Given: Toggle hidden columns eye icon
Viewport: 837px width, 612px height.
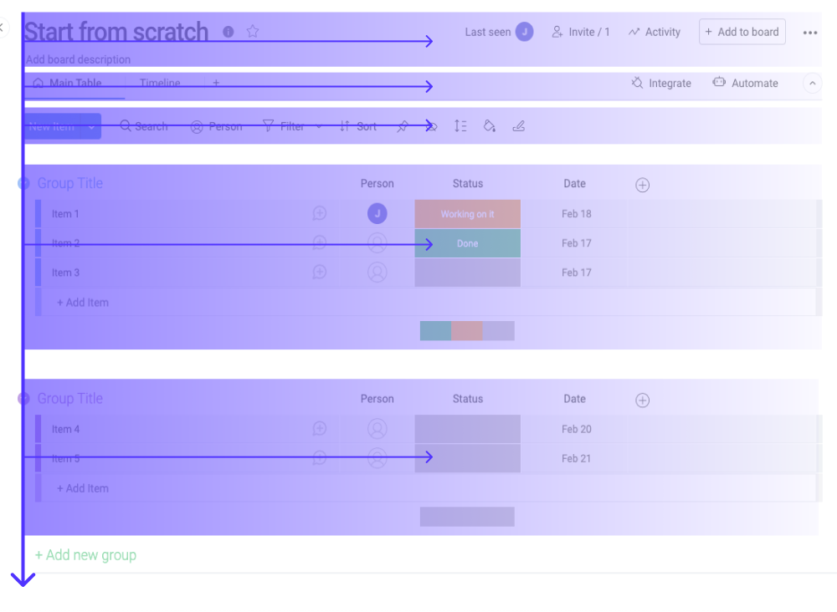Looking at the screenshot, I should pyautogui.click(x=431, y=127).
